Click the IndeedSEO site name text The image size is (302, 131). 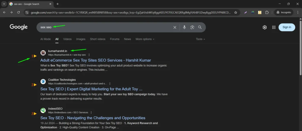point(55,109)
